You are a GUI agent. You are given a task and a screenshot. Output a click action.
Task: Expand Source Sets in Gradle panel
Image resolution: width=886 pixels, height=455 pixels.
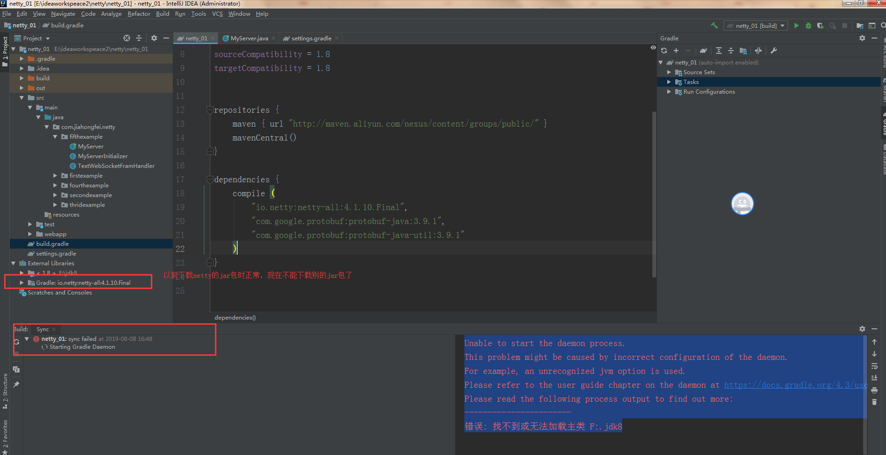pyautogui.click(x=669, y=72)
